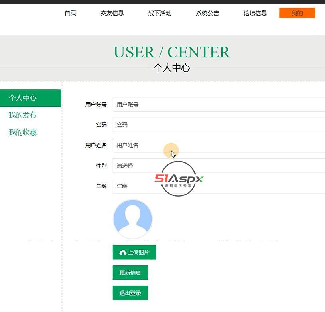Viewport: 325px width, 312px height.
Task: Click the cloud upload icon
Action: (123, 252)
